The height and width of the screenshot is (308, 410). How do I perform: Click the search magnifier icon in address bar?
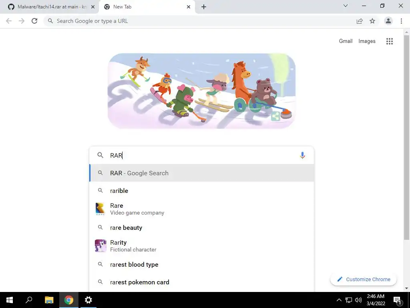point(50,21)
